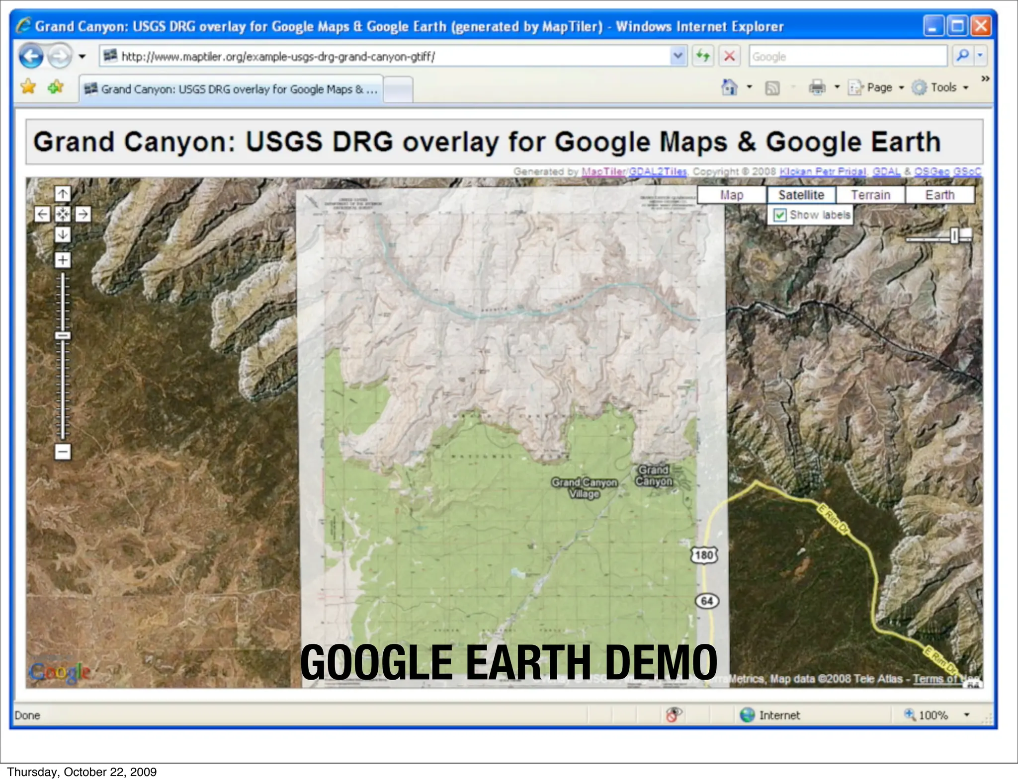This screenshot has width=1018, height=783.
Task: Click the overlay opacity slider knob
Action: (x=954, y=235)
